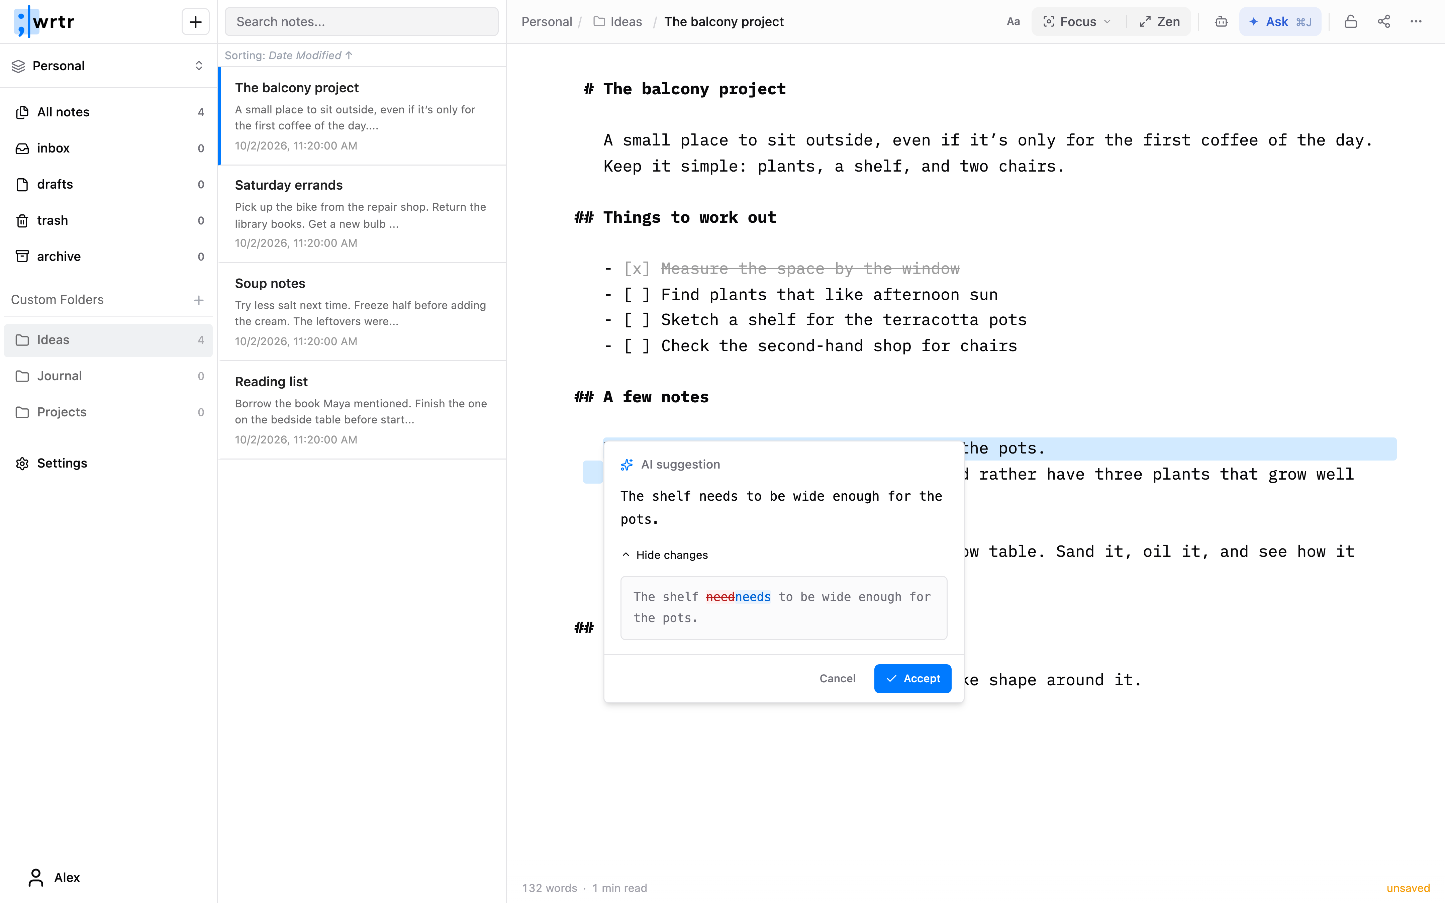Collapse Hide changes section
1445x903 pixels.
665,555
